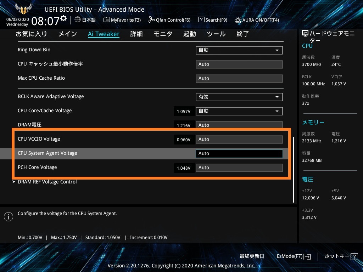Switch to the モニタ tab
Viewport: 363px width, 272px height.
click(163, 34)
